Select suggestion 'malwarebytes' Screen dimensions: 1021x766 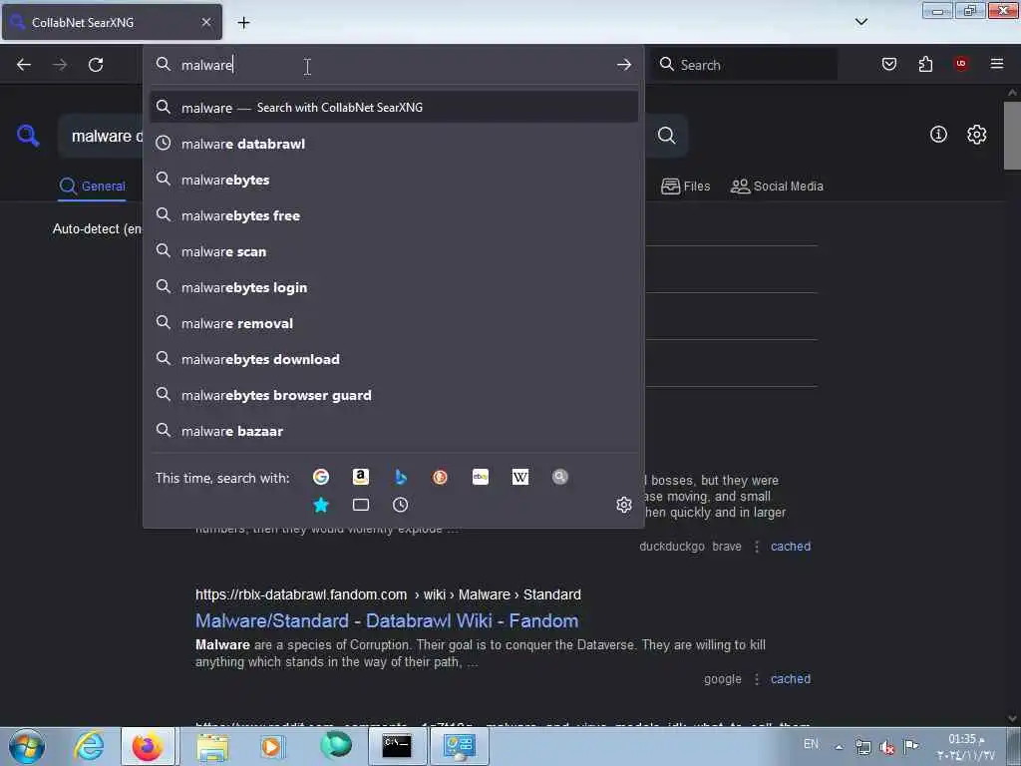394,180
